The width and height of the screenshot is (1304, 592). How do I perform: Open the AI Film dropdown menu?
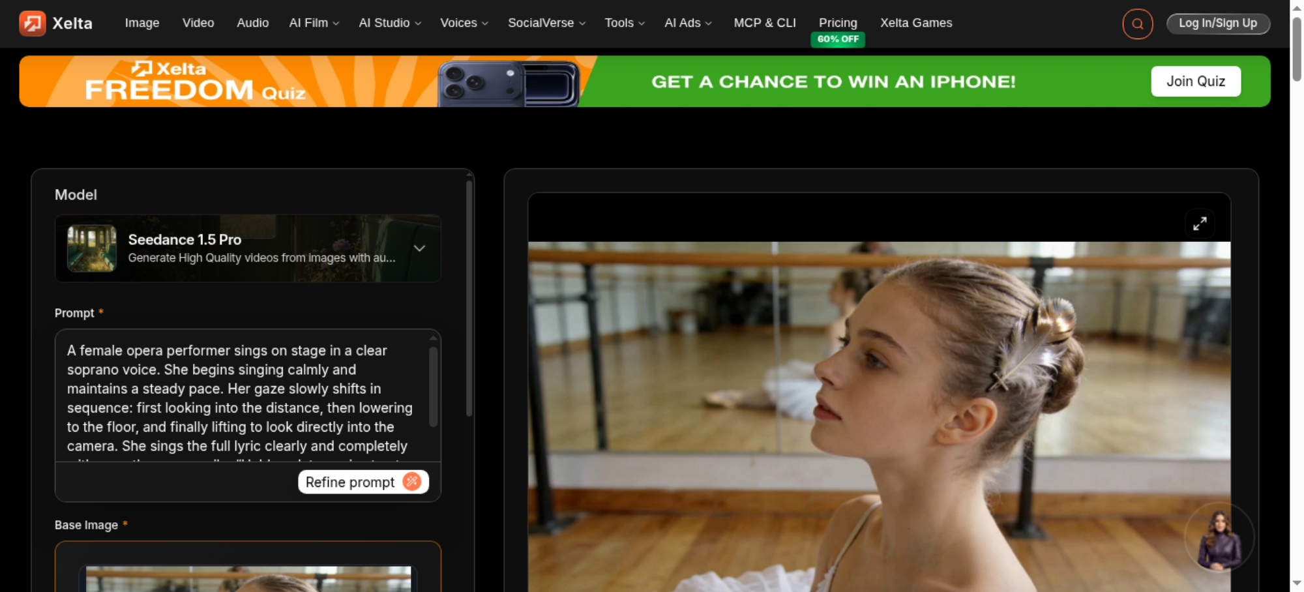[x=314, y=23]
